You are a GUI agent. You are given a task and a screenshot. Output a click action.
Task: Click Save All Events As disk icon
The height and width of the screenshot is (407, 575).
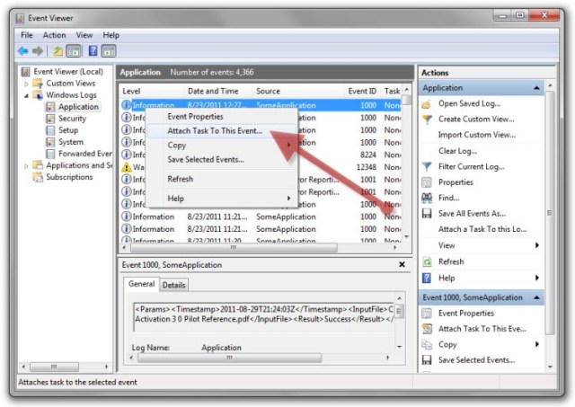coord(427,213)
